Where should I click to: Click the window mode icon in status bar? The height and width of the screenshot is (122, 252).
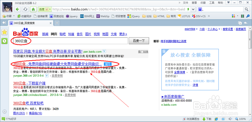223,119
